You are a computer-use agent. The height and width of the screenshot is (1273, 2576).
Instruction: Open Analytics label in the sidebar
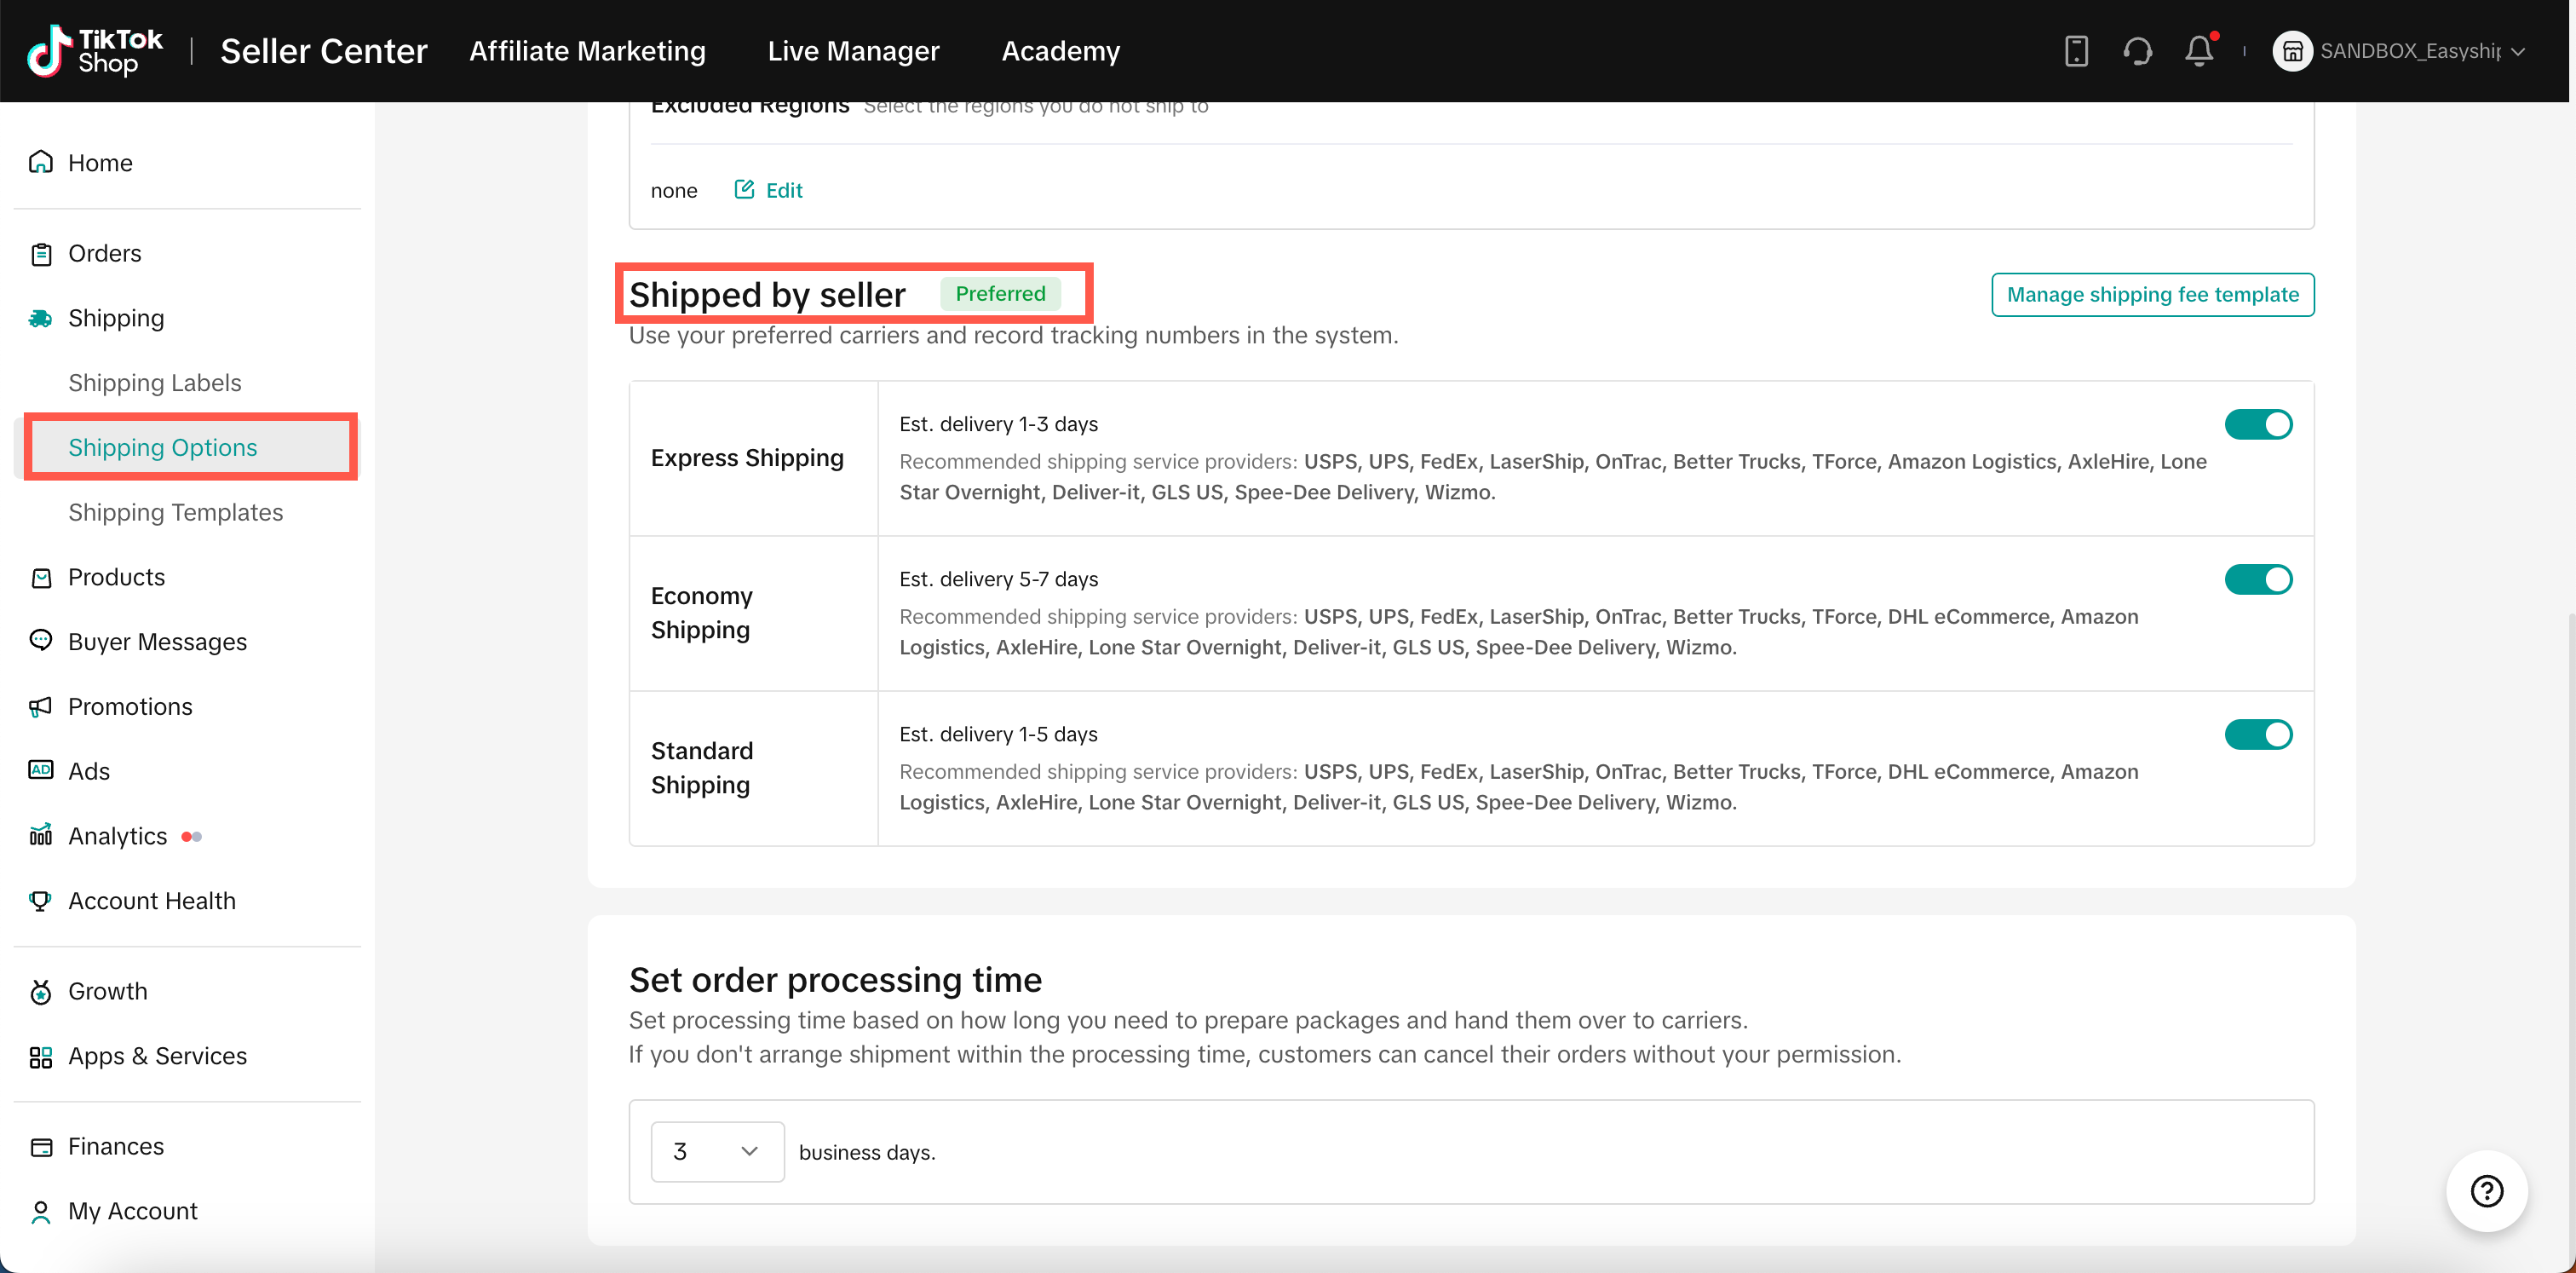coord(118,836)
